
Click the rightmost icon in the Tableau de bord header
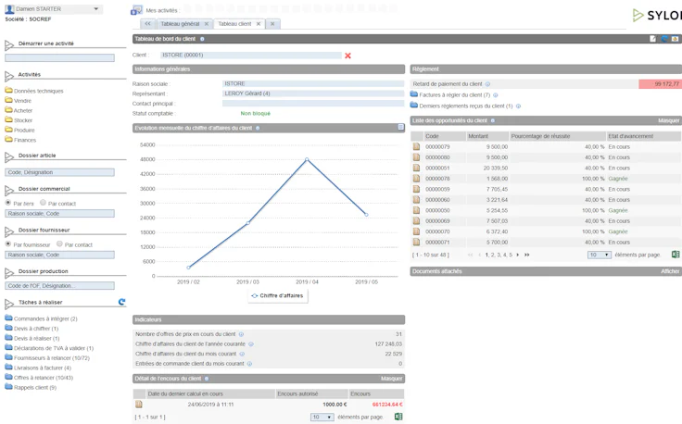tap(675, 39)
